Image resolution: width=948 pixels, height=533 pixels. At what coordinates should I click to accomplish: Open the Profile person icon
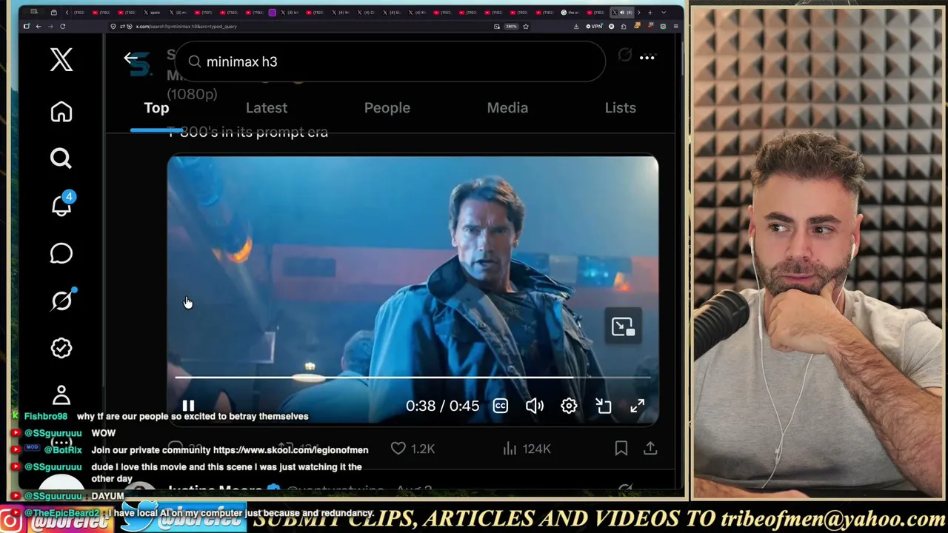(61, 395)
